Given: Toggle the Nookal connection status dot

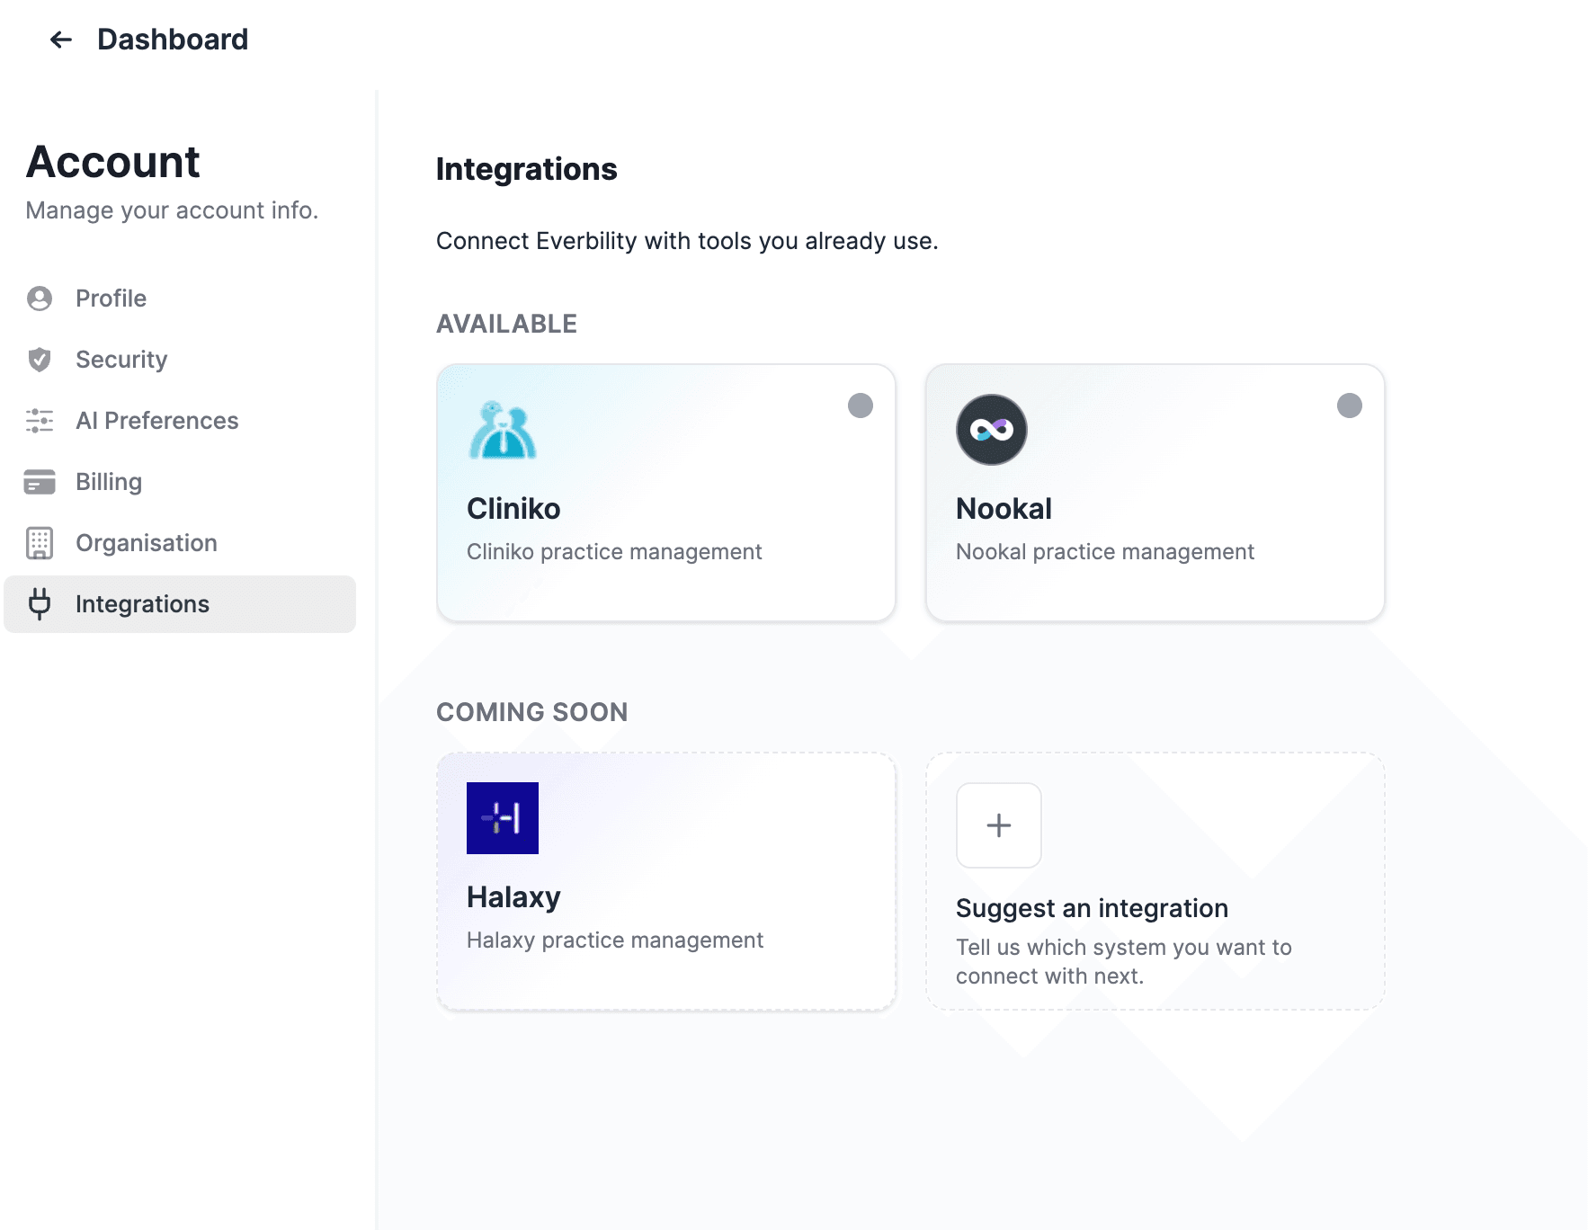Looking at the screenshot, I should 1349,406.
